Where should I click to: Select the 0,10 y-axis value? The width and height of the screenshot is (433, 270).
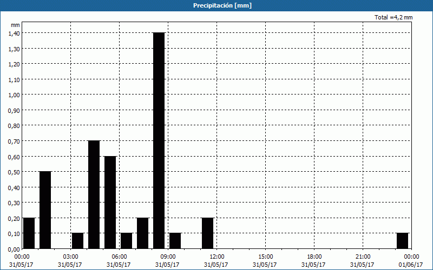tap(14, 234)
